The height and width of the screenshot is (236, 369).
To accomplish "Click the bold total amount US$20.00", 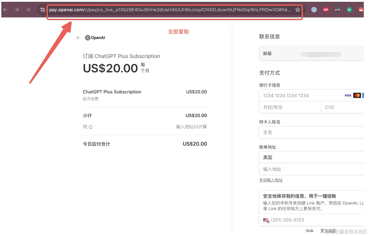I will pos(195,144).
